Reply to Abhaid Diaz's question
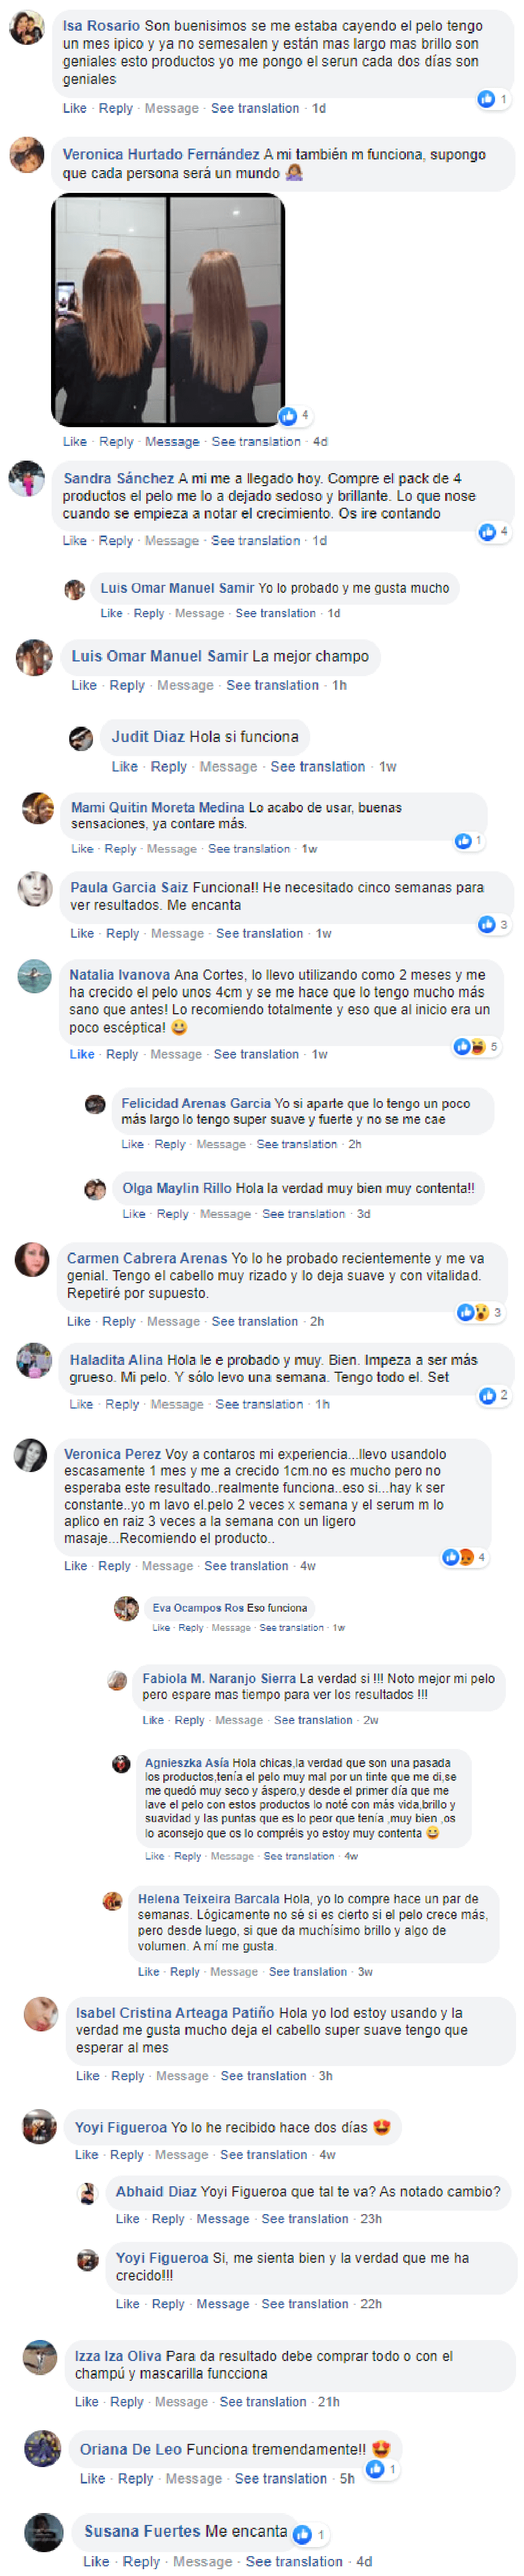The height and width of the screenshot is (2576, 524). (x=168, y=2218)
